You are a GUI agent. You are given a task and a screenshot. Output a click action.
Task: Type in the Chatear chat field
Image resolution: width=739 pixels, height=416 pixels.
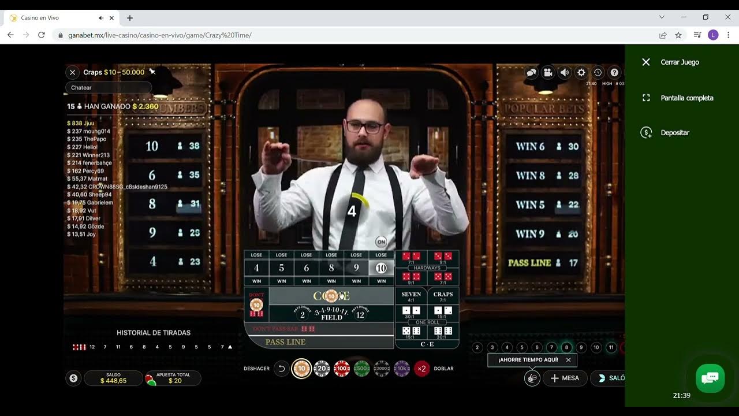(x=109, y=88)
